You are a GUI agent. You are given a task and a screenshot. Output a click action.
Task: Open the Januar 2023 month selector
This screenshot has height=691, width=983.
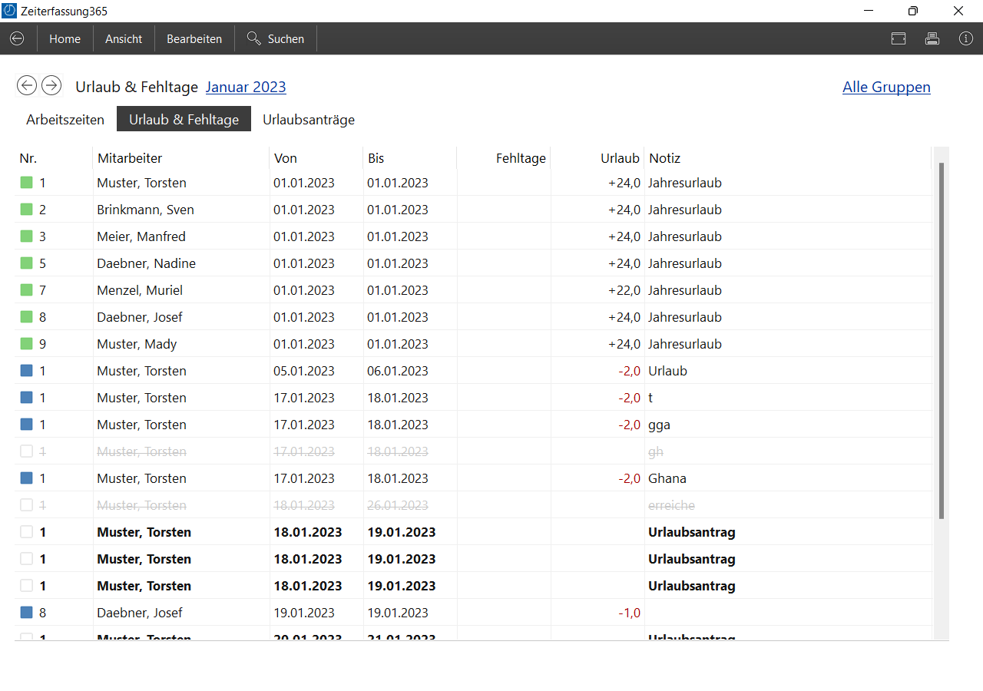(246, 87)
